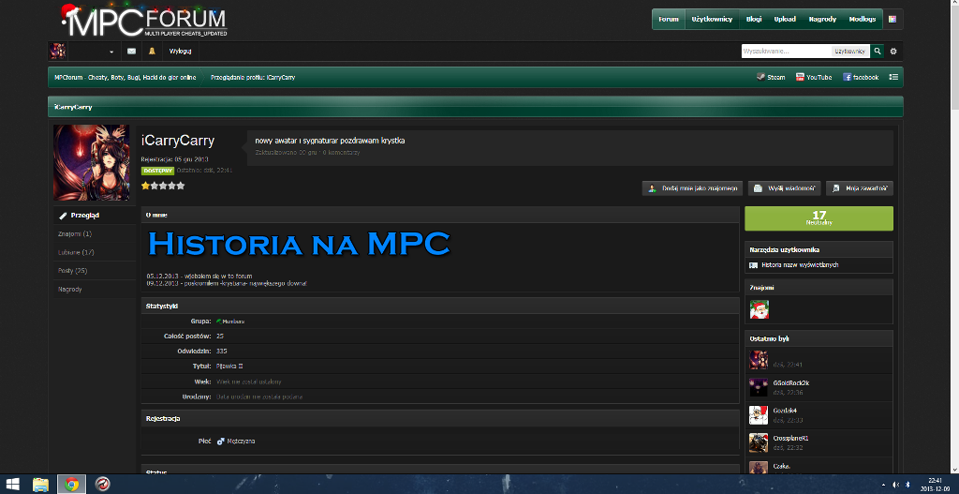This screenshot has width=959, height=494.
Task: Open File Explorer from taskbar
Action: coord(40,485)
